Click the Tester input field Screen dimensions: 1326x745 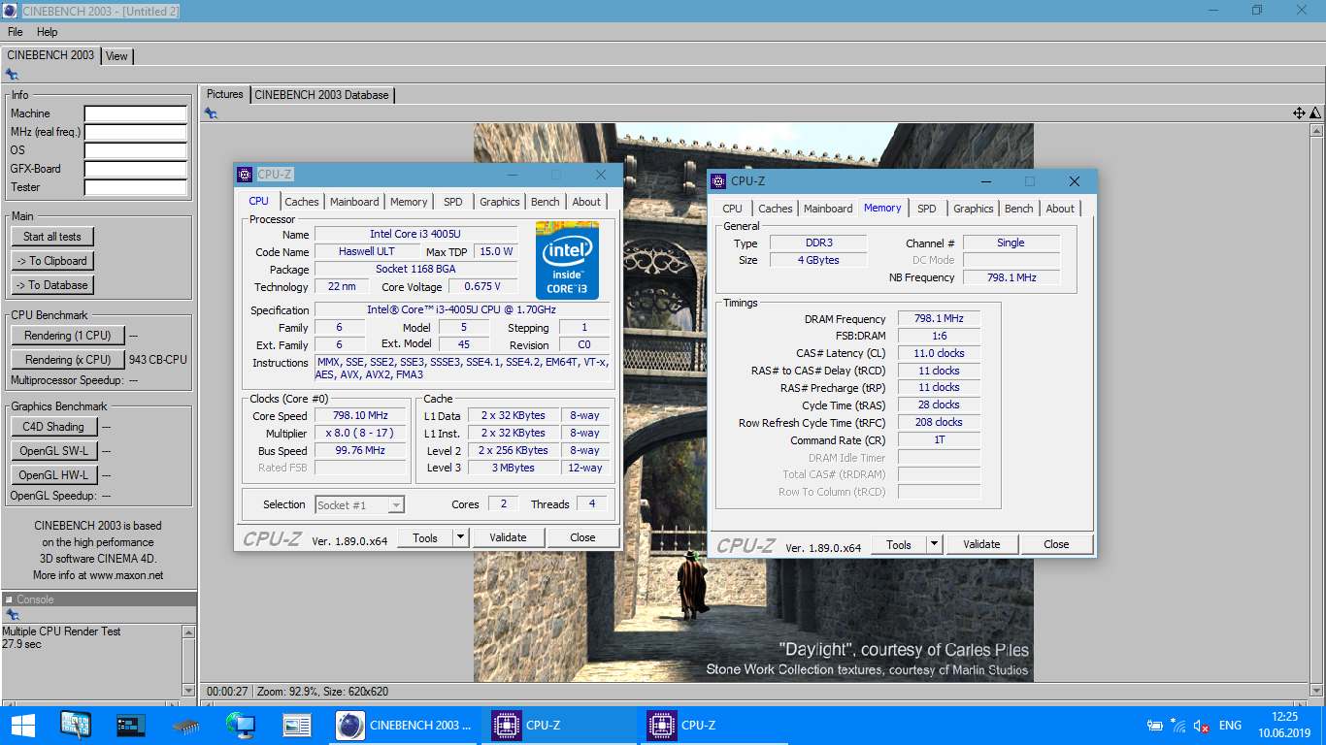click(135, 187)
